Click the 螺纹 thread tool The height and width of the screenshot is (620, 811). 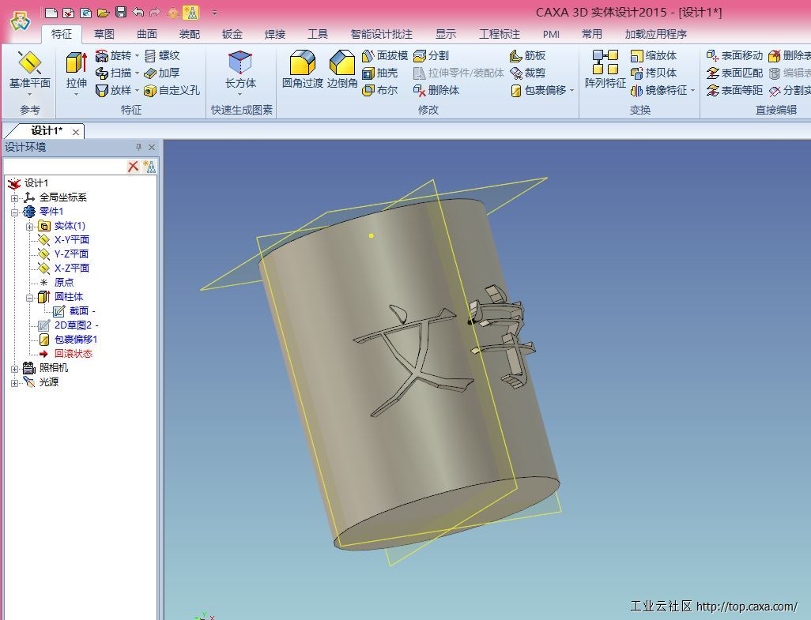click(161, 55)
